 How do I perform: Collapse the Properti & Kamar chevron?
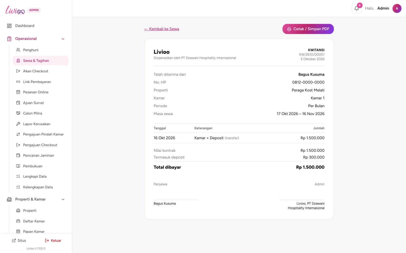click(63, 199)
